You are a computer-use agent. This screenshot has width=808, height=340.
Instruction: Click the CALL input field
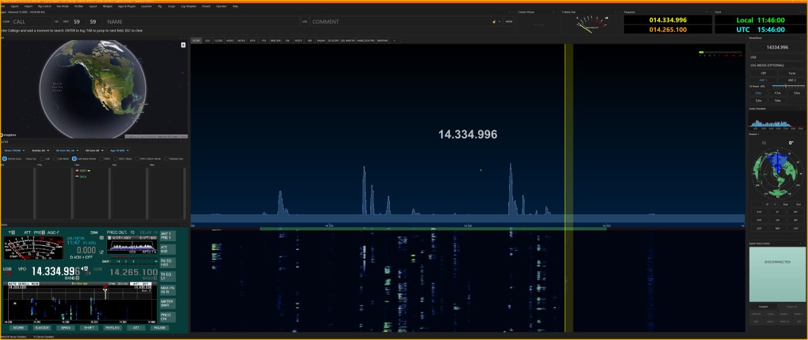tap(31, 22)
